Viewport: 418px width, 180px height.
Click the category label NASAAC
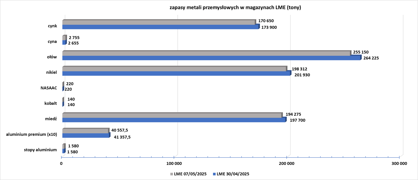(x=49, y=88)
